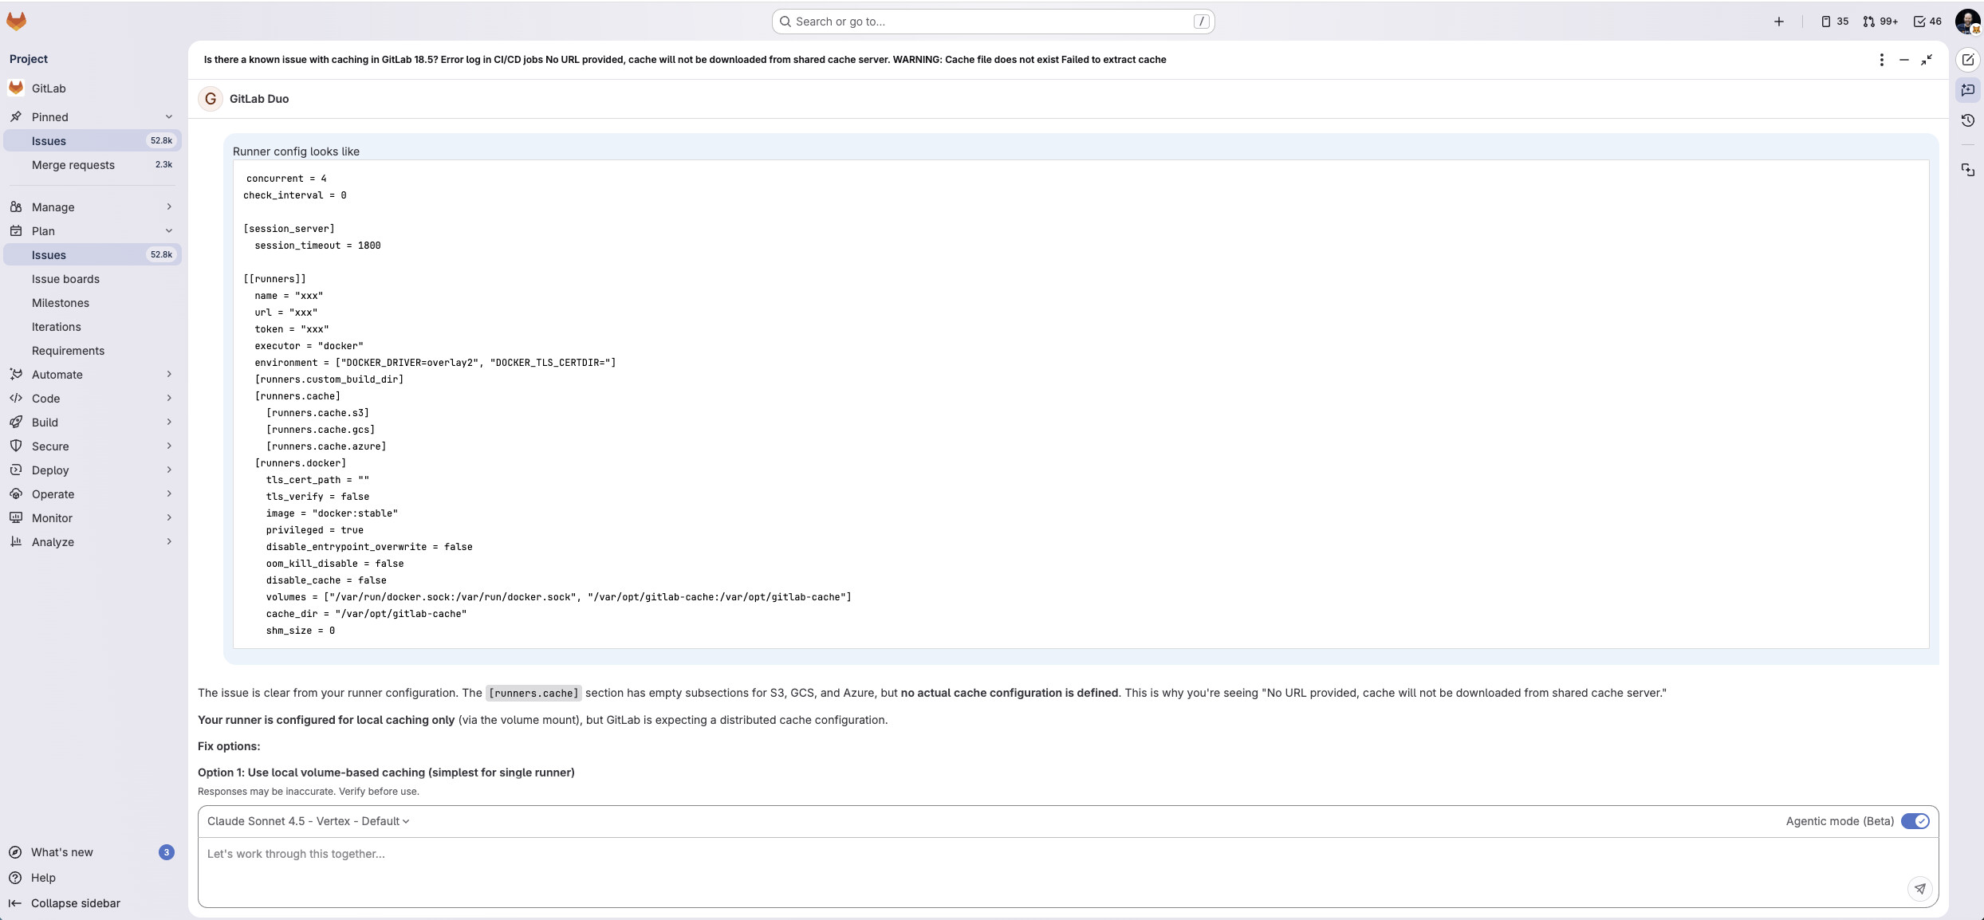
Task: Send message with paper plane icon
Action: click(1919, 888)
